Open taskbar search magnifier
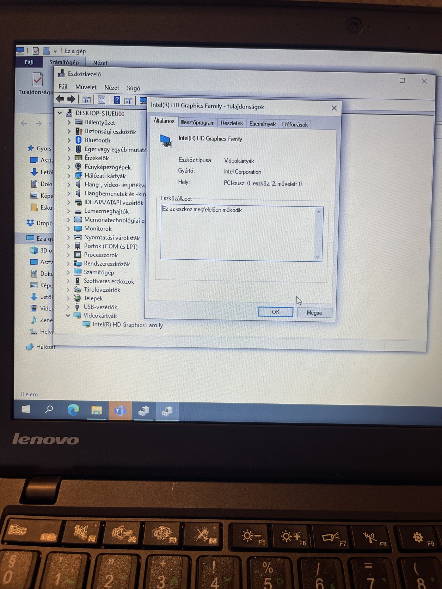 tap(49, 409)
